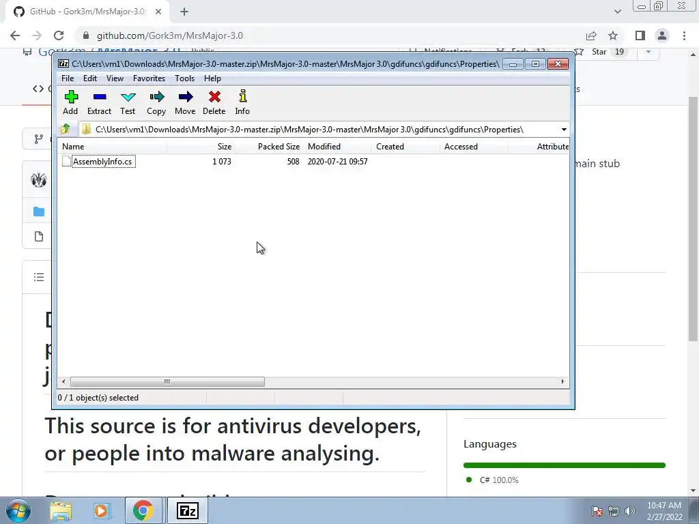The width and height of the screenshot is (699, 524).
Task: Open the 7-Zip File menu
Action: (x=68, y=78)
